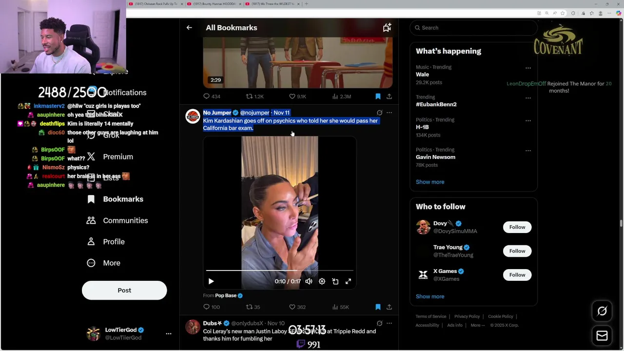Open account menu dots beside LowTierGod
This screenshot has width=624, height=351.
pyautogui.click(x=169, y=334)
